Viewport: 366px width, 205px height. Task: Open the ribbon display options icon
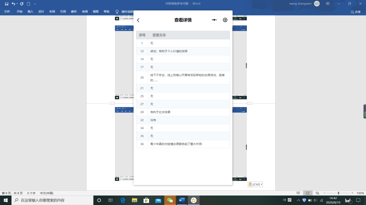click(x=328, y=4)
